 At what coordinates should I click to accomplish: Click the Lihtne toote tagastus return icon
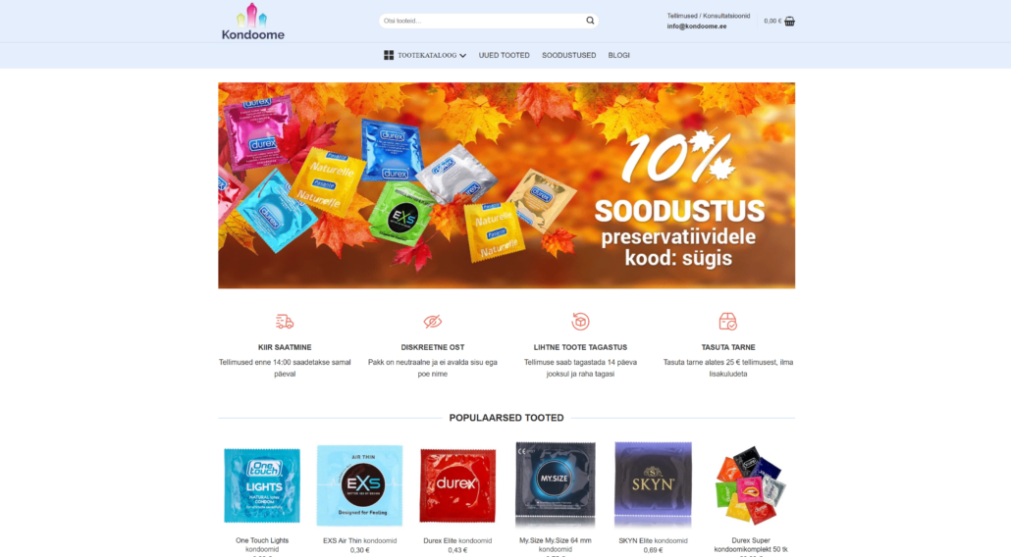(x=580, y=322)
